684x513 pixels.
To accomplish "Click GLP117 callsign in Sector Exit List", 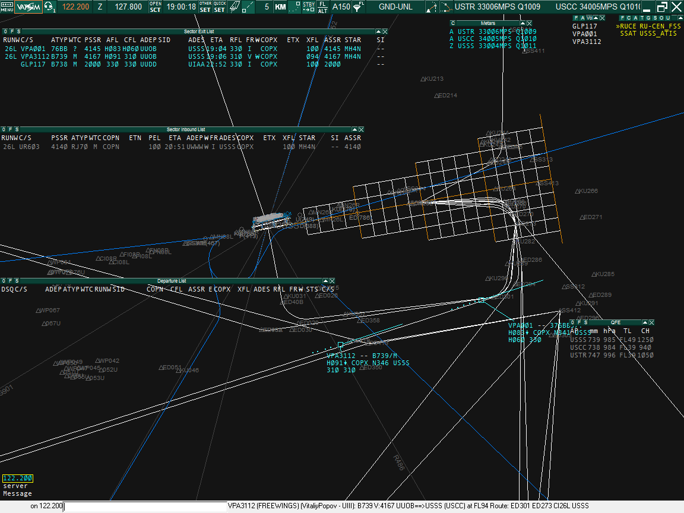I will [33, 64].
